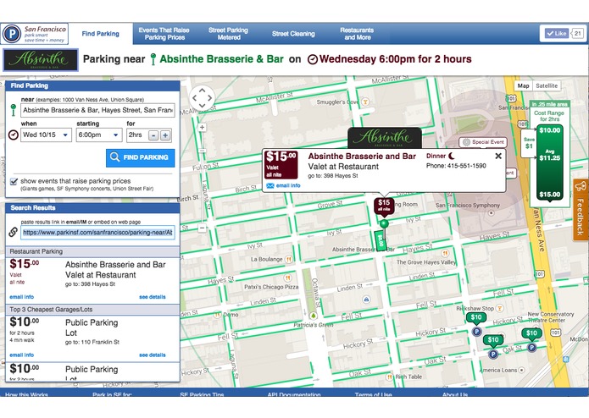Viewport: 589px width, 418px height.
Task: Click the near address input field
Action: tap(97, 110)
